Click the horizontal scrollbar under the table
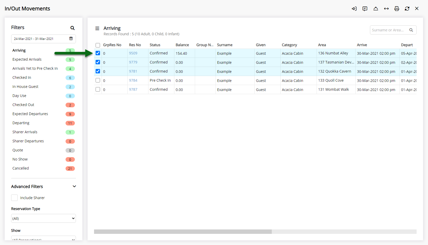 tap(183, 232)
